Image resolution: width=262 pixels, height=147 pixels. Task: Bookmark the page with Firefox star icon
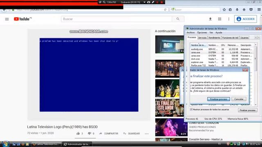(x=224, y=10)
